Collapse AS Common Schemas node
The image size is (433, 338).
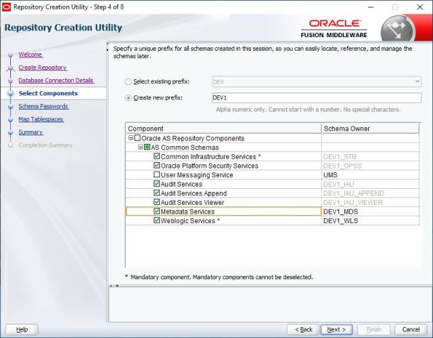tap(141, 147)
